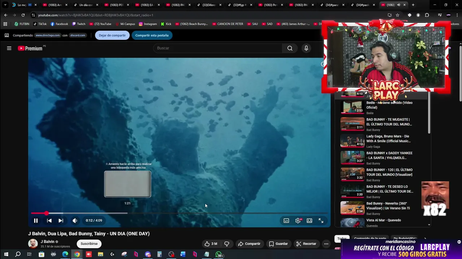Image resolution: width=462 pixels, height=259 pixels.
Task: Open a new browser tab
Action: pyautogui.click(x=413, y=5)
